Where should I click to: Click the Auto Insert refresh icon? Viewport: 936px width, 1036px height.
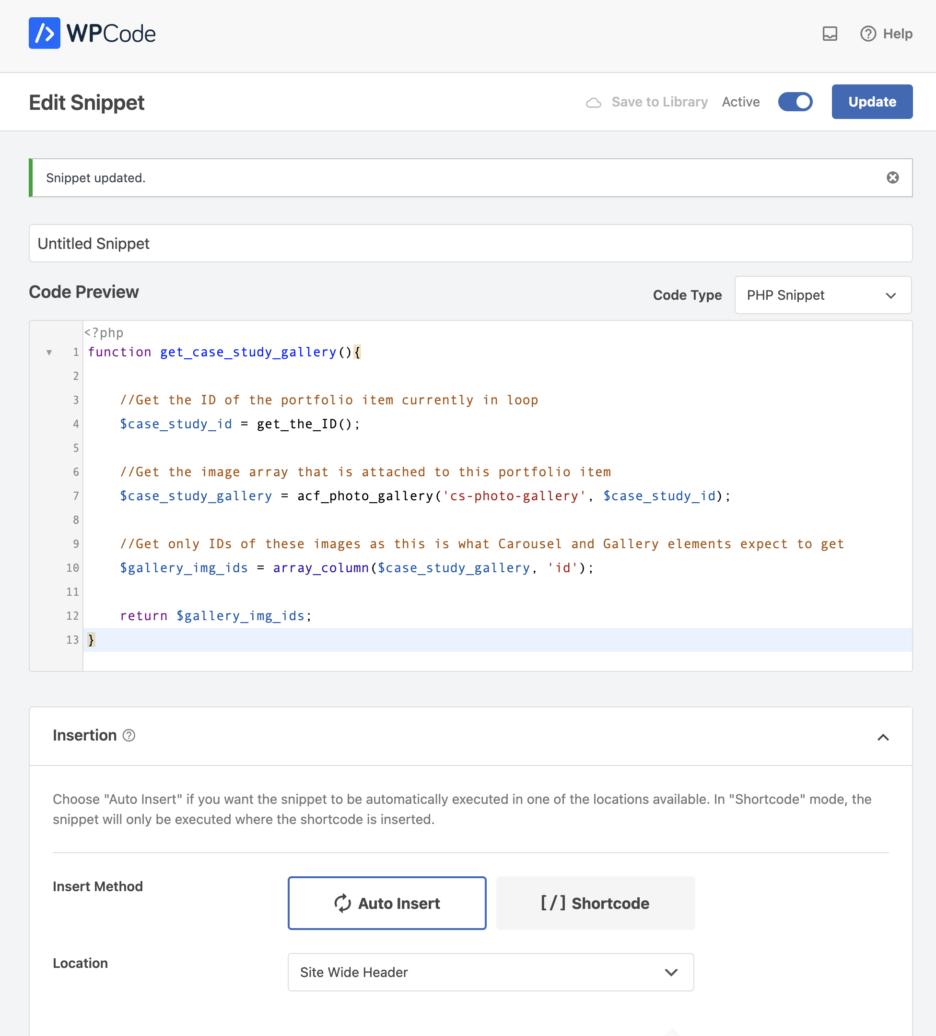tap(343, 903)
